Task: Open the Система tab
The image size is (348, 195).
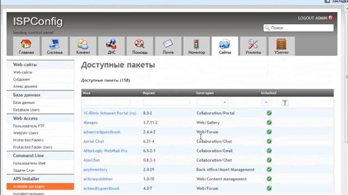Action: coord(54,46)
